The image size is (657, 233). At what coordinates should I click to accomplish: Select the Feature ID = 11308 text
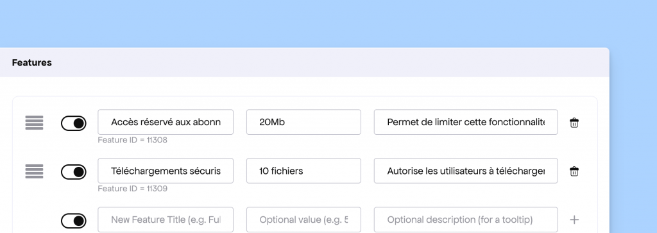coord(132,140)
